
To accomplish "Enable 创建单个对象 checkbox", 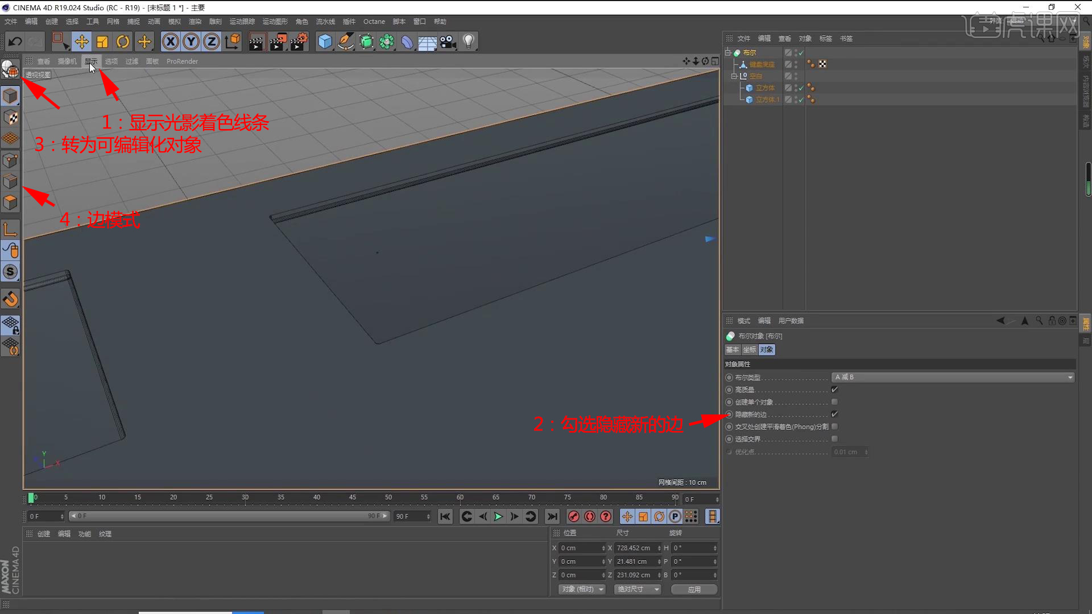I will 834,402.
